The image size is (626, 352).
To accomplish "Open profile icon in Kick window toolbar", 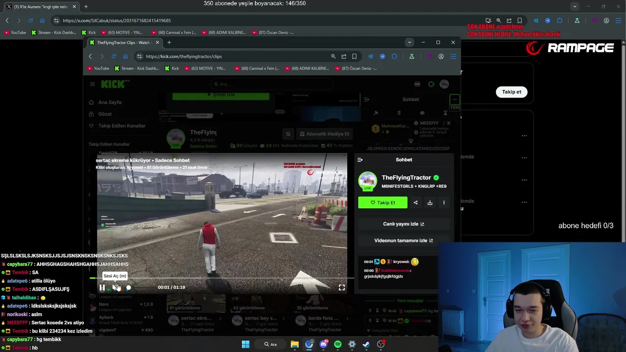I will point(441,56).
